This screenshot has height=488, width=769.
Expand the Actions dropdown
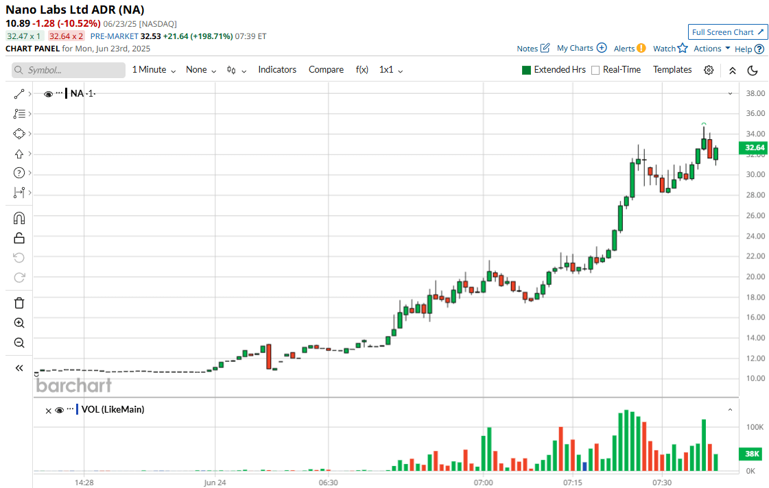[x=711, y=49]
